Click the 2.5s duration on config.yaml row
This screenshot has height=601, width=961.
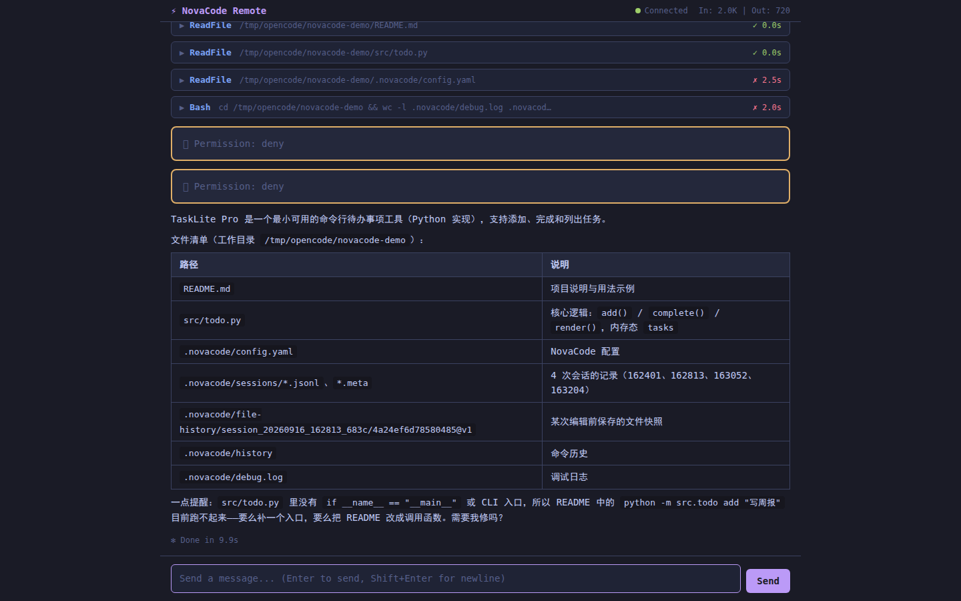pos(771,80)
